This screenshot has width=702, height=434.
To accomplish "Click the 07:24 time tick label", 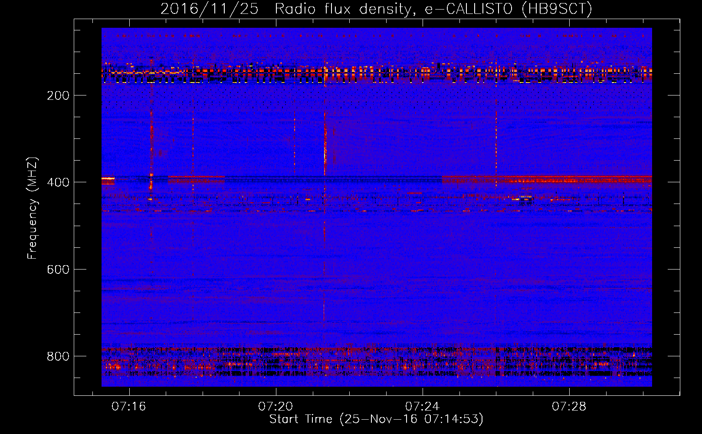I will pos(422,407).
